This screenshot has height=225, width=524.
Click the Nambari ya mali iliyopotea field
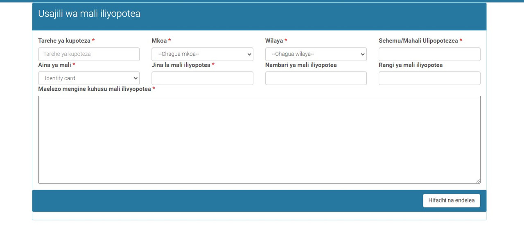316,78
